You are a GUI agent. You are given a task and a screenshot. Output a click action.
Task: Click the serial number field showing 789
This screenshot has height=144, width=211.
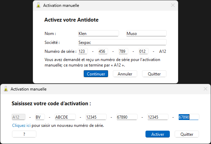[123, 51]
